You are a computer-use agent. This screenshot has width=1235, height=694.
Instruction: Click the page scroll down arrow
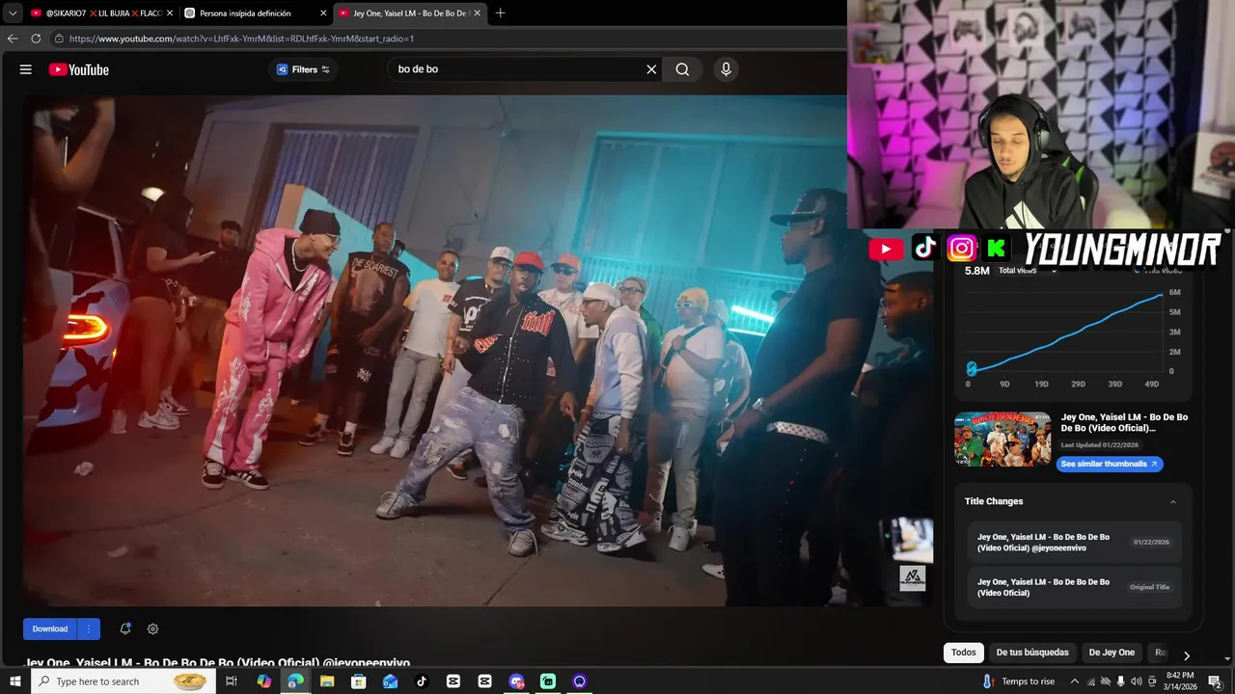point(1227,658)
